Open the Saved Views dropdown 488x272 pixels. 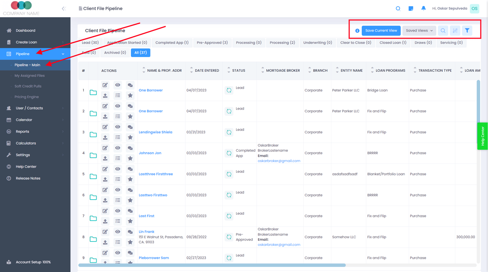[x=419, y=30]
